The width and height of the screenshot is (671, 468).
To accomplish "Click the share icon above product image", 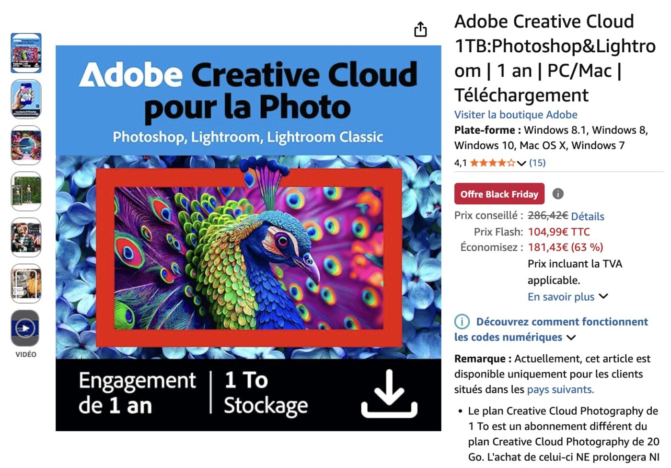I will coord(420,30).
